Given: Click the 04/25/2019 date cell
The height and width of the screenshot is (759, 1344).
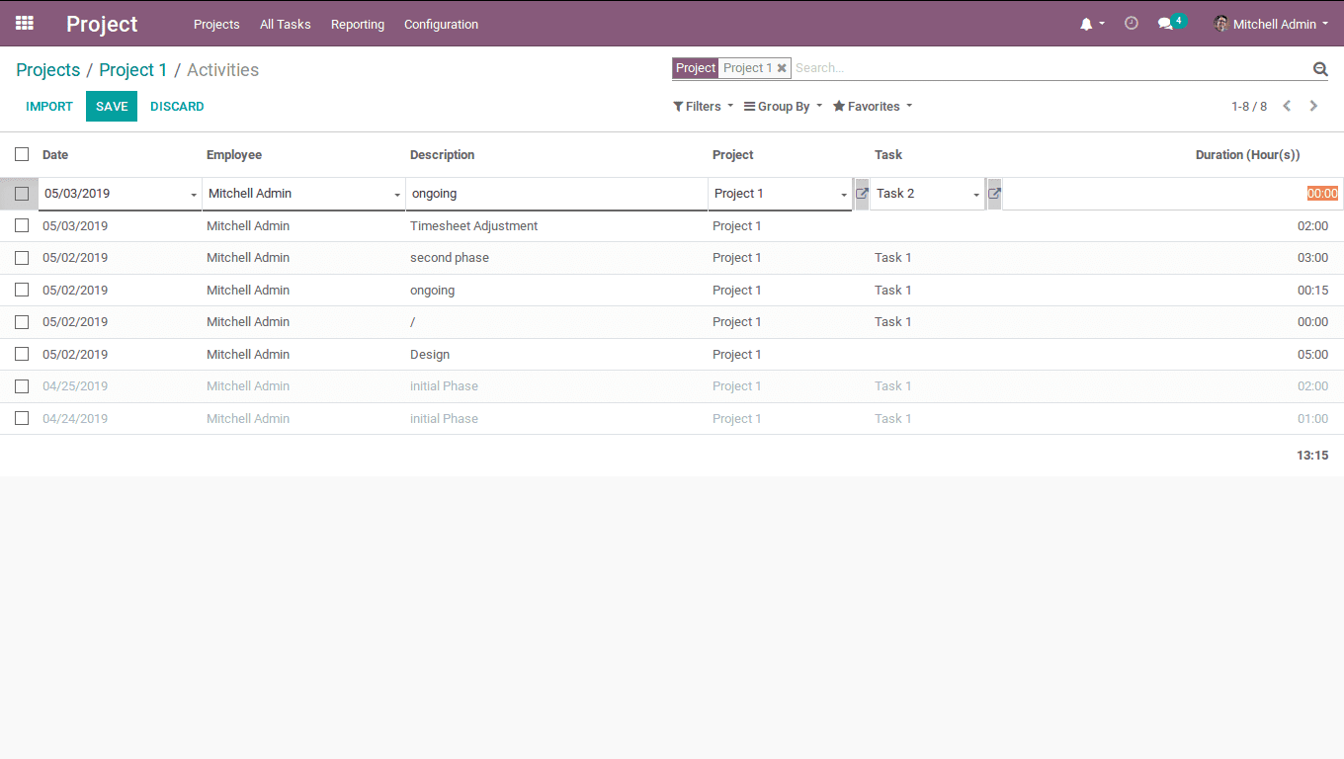Looking at the screenshot, I should [75, 386].
